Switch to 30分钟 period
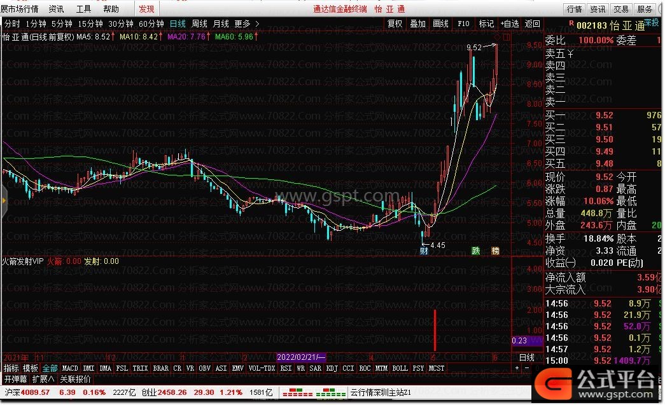Image resolution: width=665 pixels, height=405 pixels. click(121, 24)
